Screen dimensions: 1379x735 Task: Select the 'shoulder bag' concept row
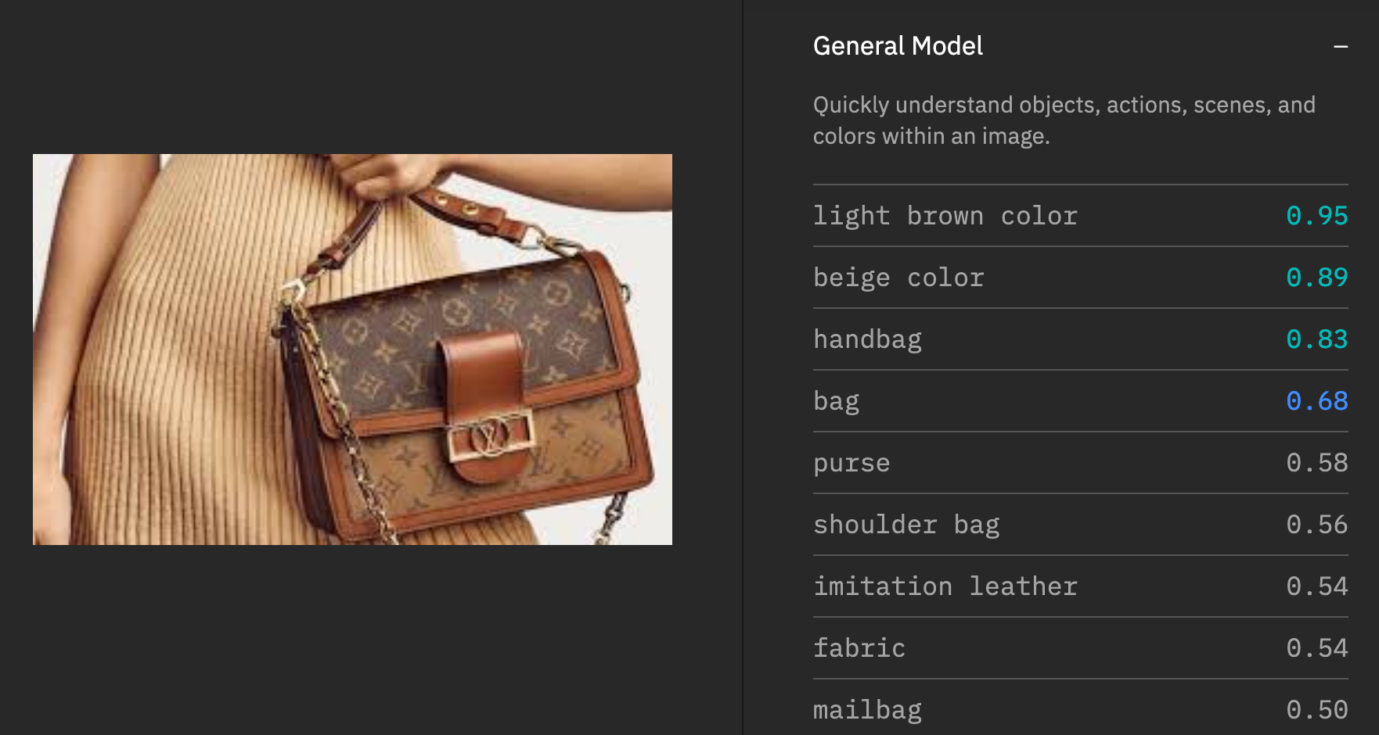(x=1080, y=525)
